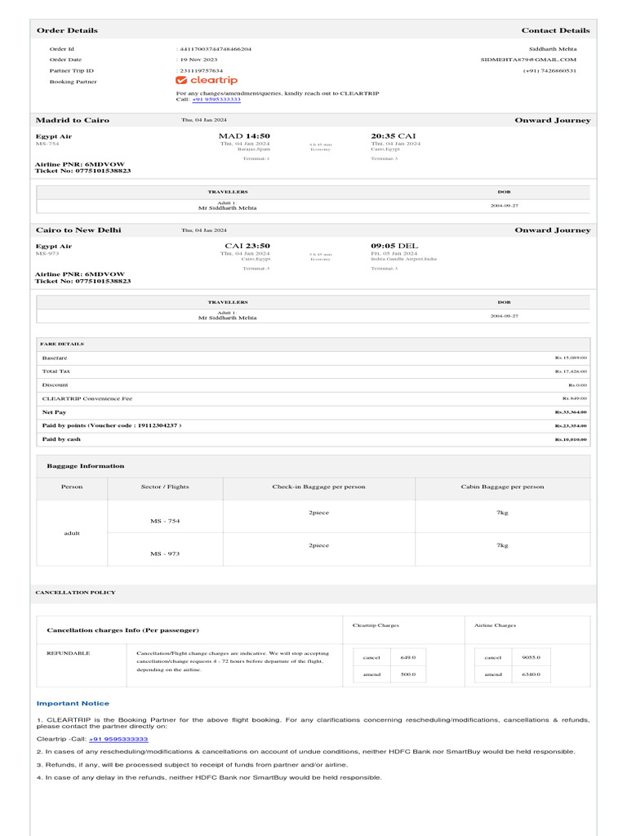Viewport: 627px width, 836px height.
Task: Click the MS - 754 baggage row
Action: [165, 521]
